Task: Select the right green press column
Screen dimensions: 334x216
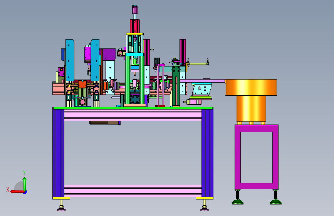Action: (142, 80)
